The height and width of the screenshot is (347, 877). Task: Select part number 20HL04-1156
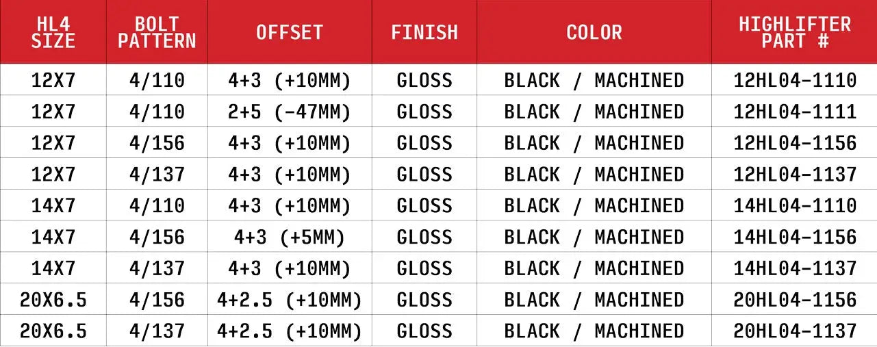point(795,300)
